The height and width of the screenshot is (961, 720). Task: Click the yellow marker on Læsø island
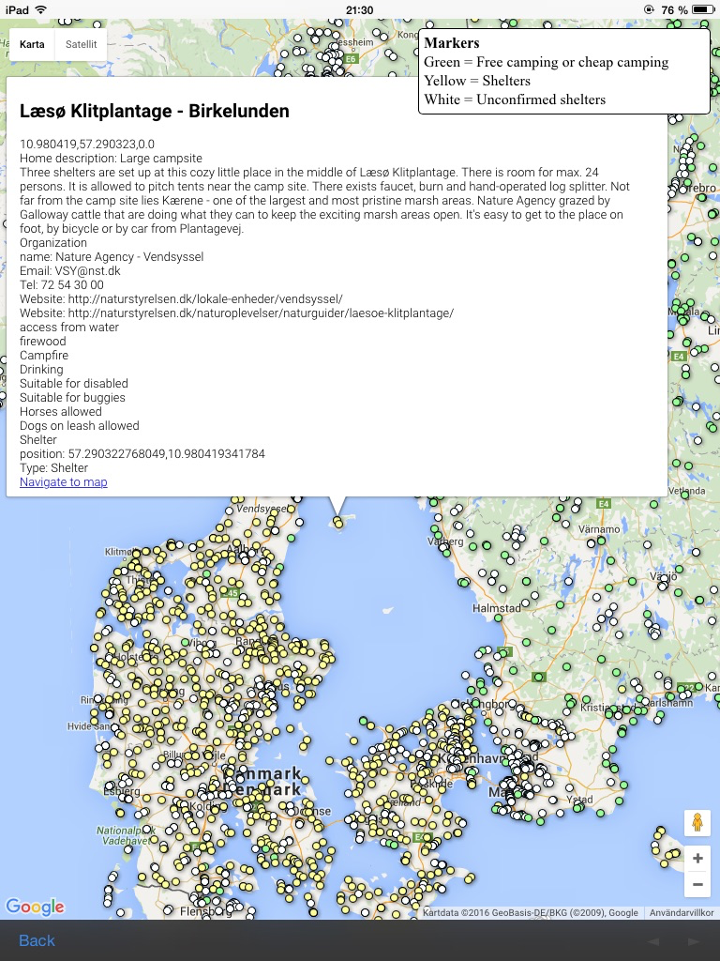click(337, 522)
